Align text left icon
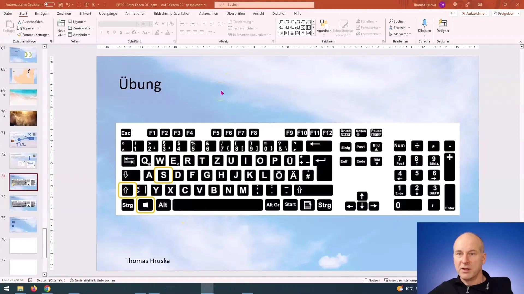524x294 pixels. pyautogui.click(x=182, y=32)
